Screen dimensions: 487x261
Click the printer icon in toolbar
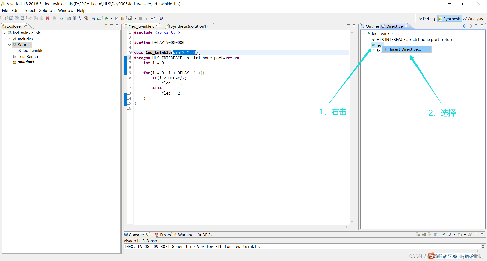click(x=54, y=18)
